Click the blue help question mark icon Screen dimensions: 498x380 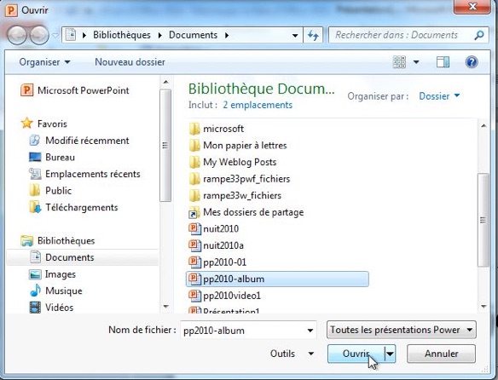(472, 62)
